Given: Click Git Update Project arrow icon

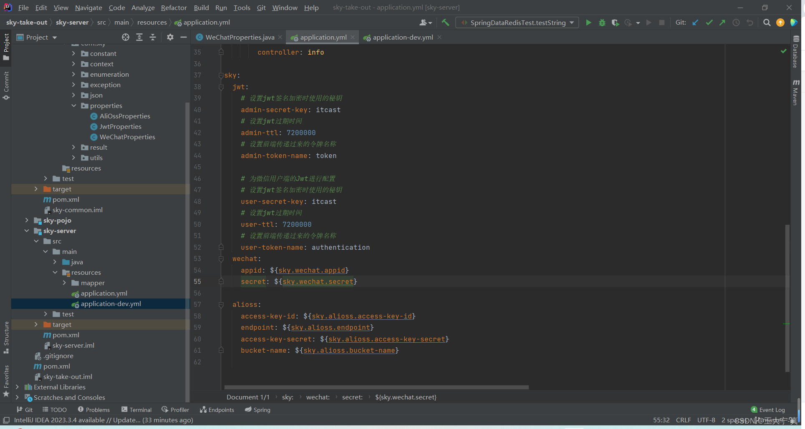Looking at the screenshot, I should [x=695, y=23].
